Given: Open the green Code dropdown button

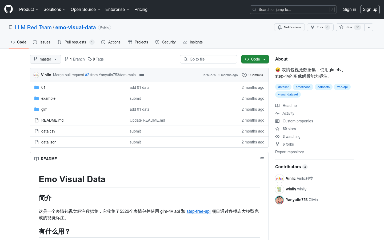Looking at the screenshot, I should click(x=255, y=59).
